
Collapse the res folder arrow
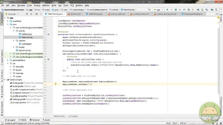point(8,64)
